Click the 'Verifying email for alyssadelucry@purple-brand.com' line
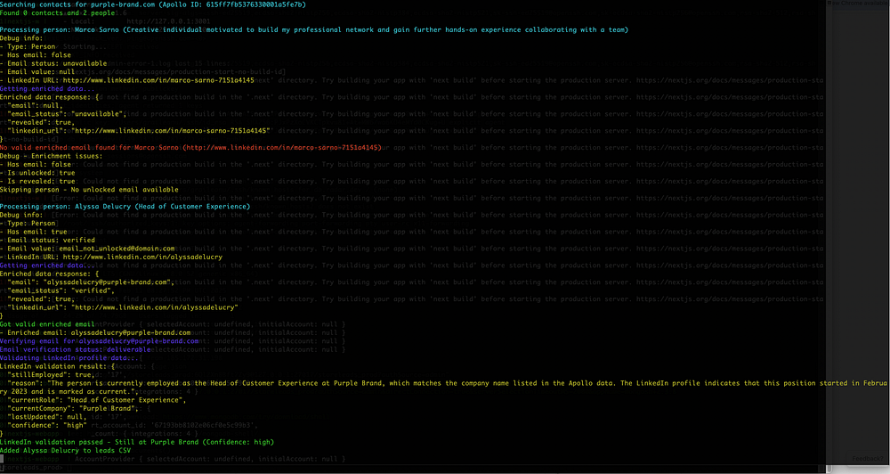This screenshot has width=890, height=474. (100, 341)
